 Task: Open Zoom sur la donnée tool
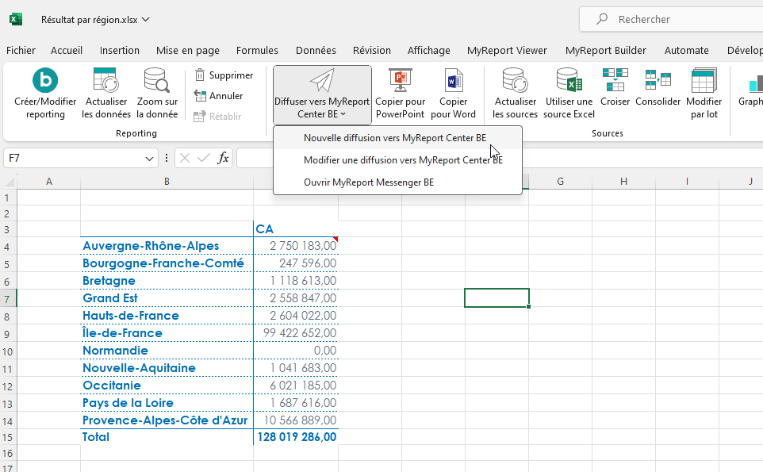[x=157, y=82]
